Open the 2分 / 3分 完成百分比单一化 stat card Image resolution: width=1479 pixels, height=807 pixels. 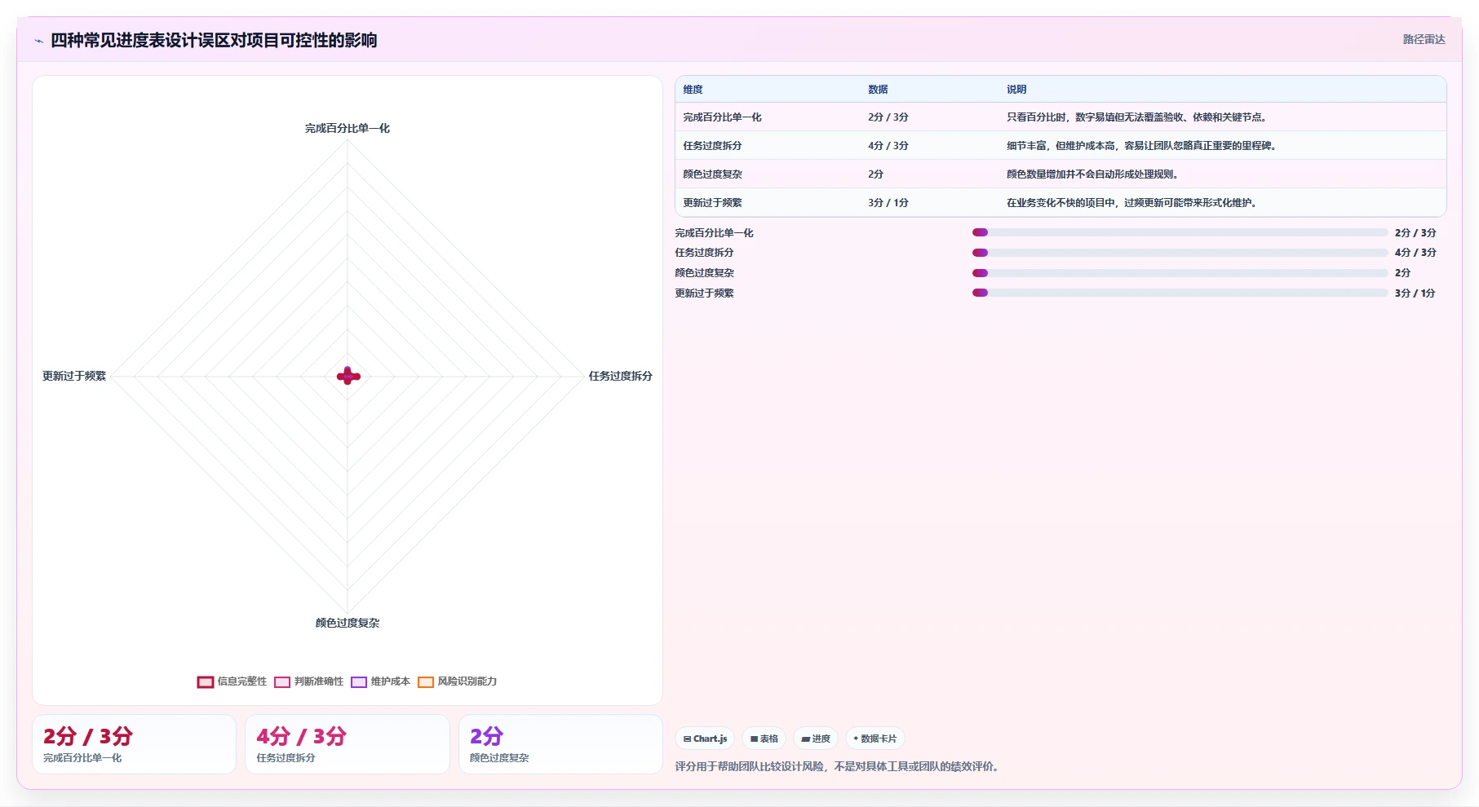[x=134, y=744]
